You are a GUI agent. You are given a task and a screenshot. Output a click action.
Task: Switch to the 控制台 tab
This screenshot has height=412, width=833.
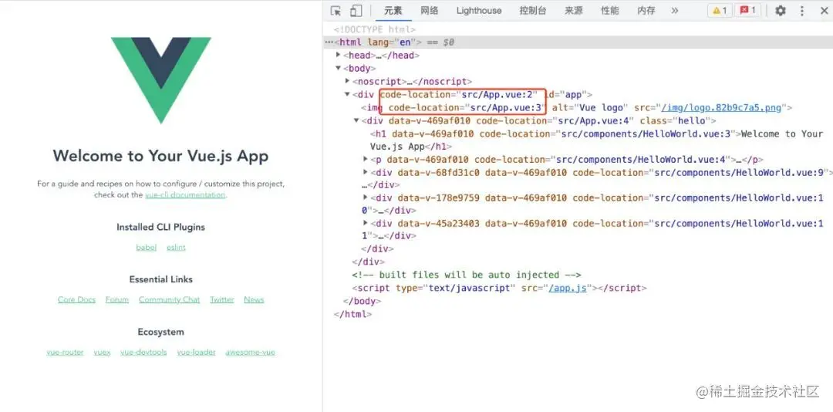pos(533,11)
